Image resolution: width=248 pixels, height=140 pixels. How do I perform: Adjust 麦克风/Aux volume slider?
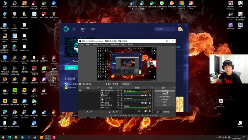(x=134, y=95)
